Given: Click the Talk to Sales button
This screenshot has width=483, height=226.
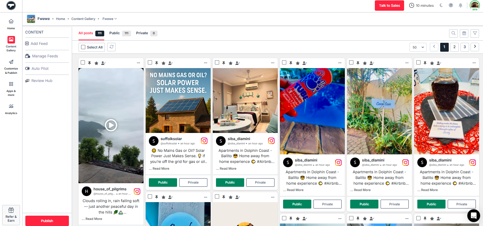Looking at the screenshot, I should click(x=389, y=5).
